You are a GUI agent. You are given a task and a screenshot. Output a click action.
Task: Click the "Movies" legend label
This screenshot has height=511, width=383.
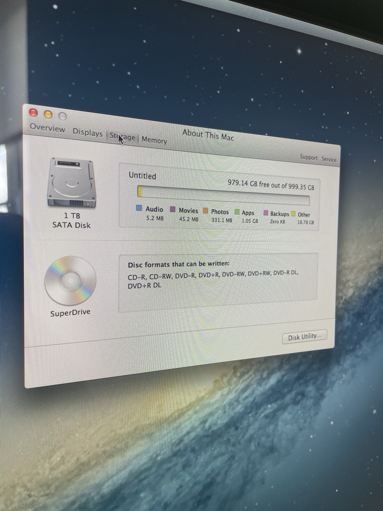(188, 210)
